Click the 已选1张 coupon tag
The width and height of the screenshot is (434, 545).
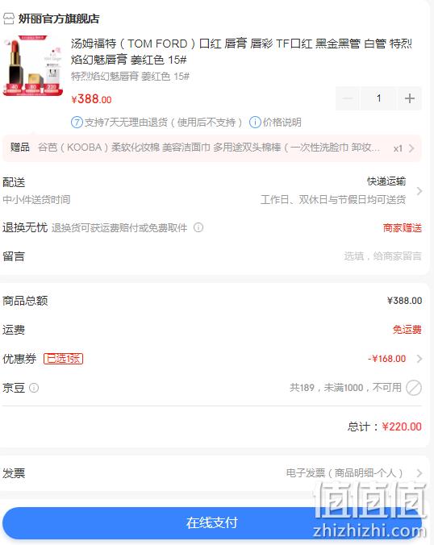pyautogui.click(x=63, y=359)
